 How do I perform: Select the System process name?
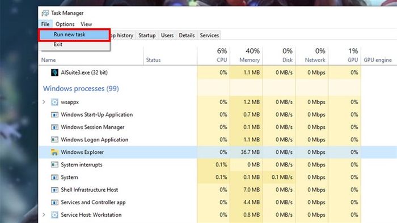pos(69,177)
